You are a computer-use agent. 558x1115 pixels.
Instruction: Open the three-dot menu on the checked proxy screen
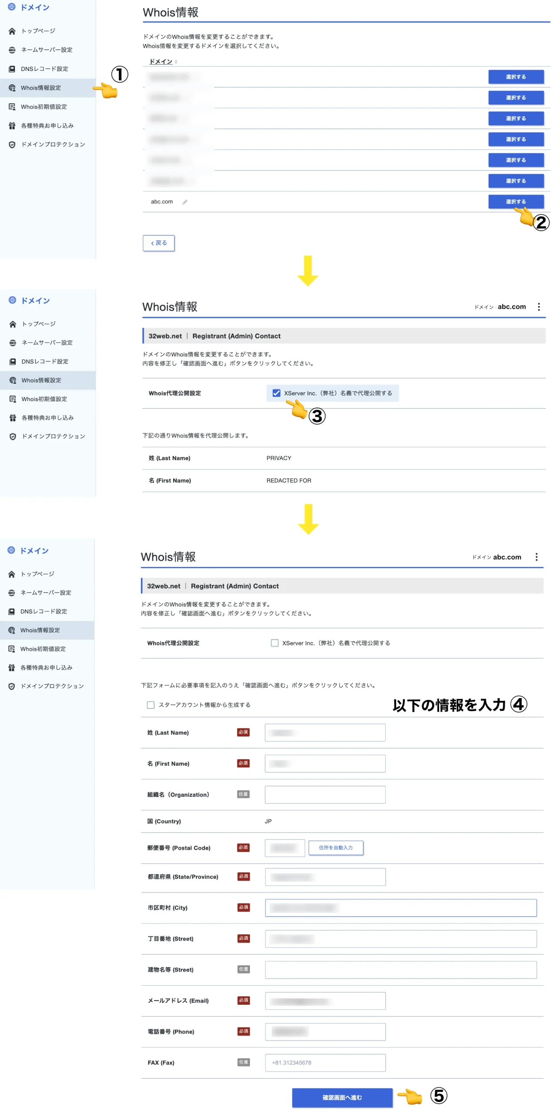pos(538,307)
